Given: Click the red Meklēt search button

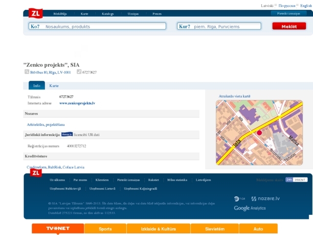Looking at the screenshot, I should pos(289,26).
